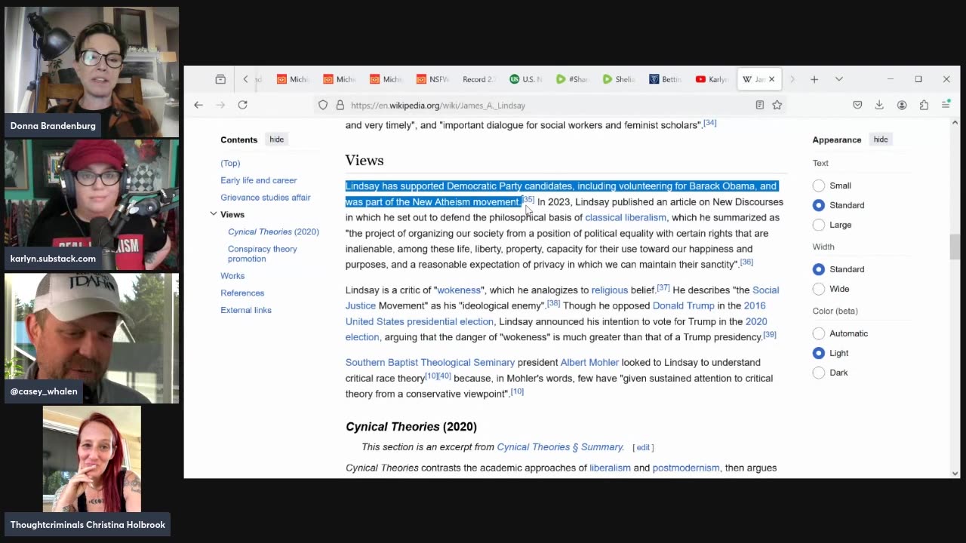This screenshot has width=966, height=543.
Task: Click the site security padlock icon
Action: (340, 106)
